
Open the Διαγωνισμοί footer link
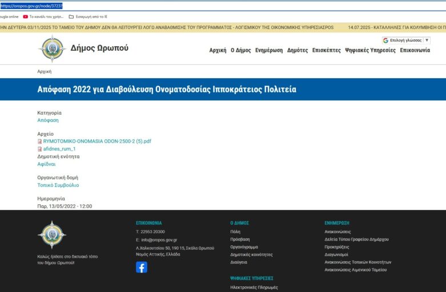336,254
